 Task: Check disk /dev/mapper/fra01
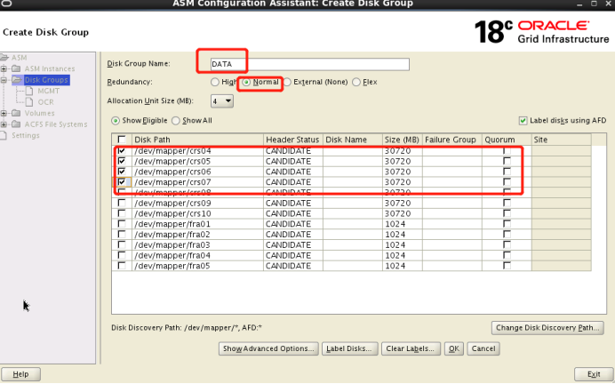[122, 224]
